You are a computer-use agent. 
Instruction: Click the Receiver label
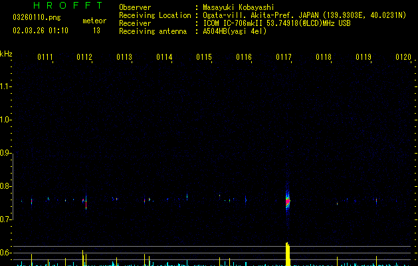pyautogui.click(x=135, y=23)
